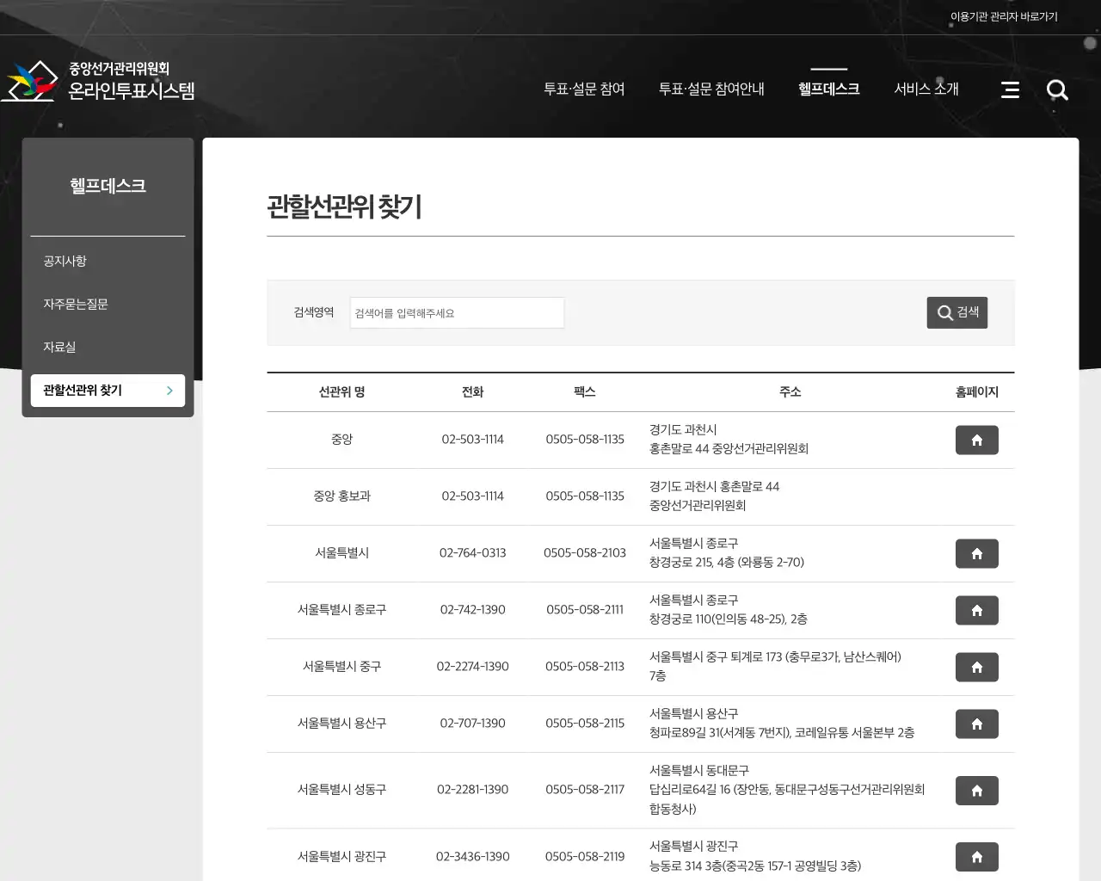Image resolution: width=1101 pixels, height=881 pixels.
Task: Open homepage icon for 서울특별시 광진구
Action: tap(976, 856)
